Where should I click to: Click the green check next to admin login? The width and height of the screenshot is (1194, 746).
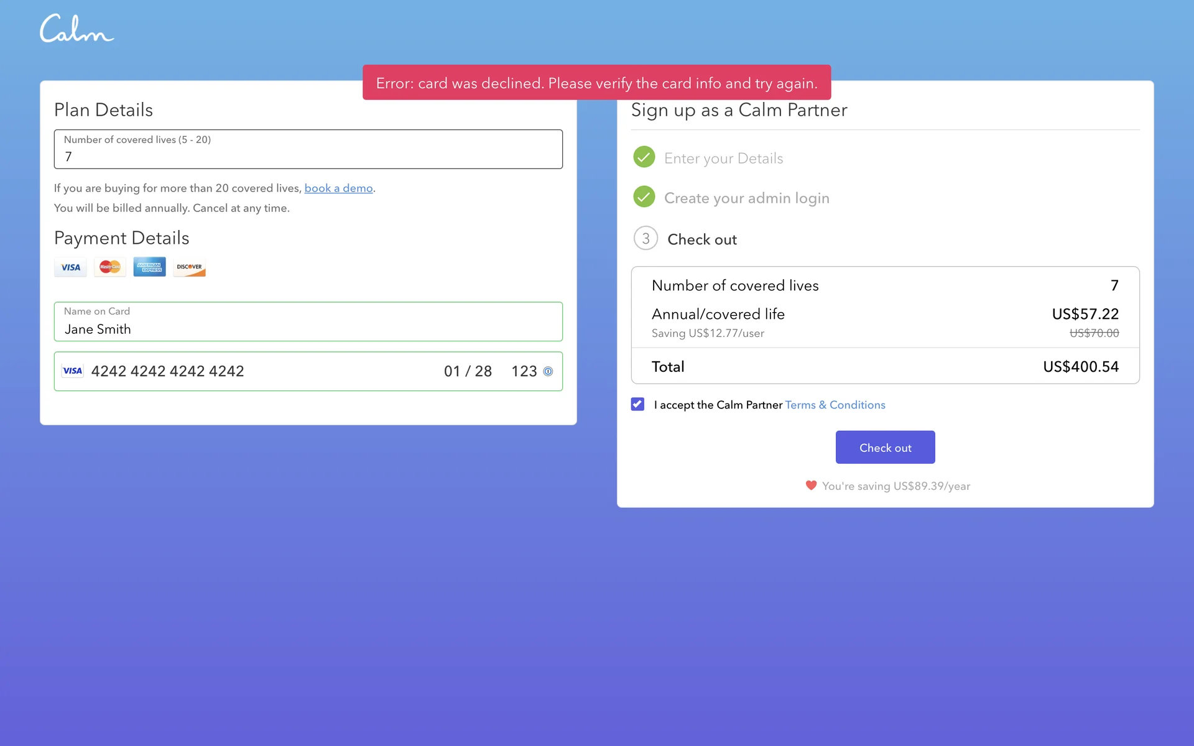tap(644, 197)
